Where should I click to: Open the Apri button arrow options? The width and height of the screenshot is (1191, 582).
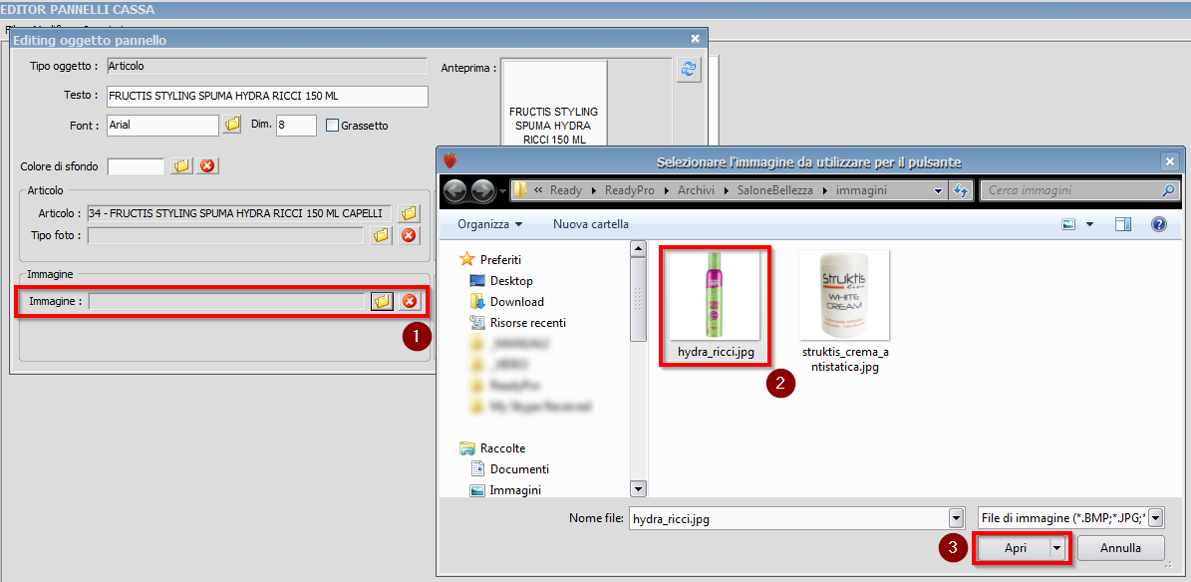tap(1056, 548)
